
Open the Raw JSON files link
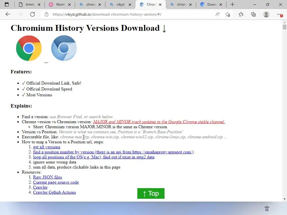[47, 177]
